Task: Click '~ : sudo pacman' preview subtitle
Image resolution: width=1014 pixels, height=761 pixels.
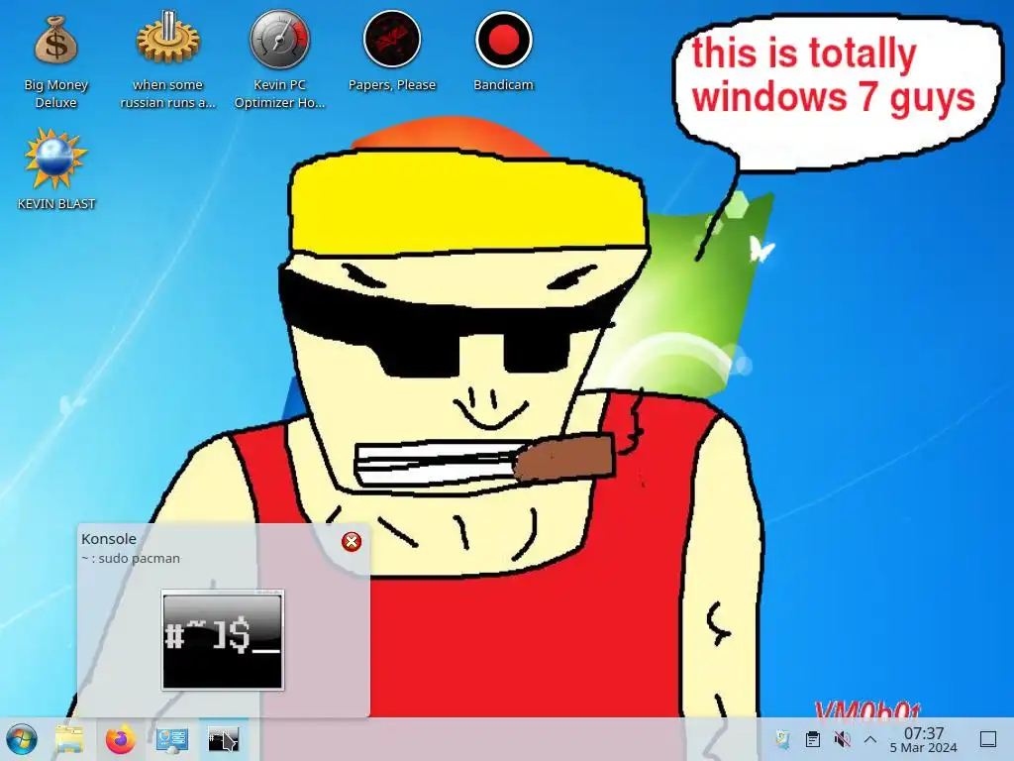Action: point(131,558)
